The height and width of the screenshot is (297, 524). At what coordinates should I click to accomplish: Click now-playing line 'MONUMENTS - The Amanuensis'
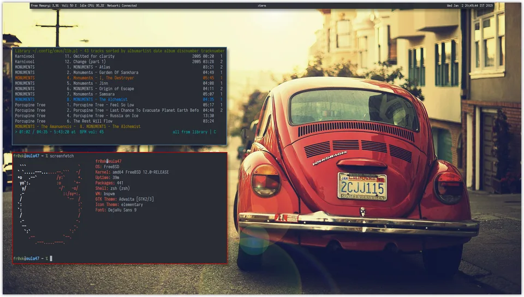point(43,127)
